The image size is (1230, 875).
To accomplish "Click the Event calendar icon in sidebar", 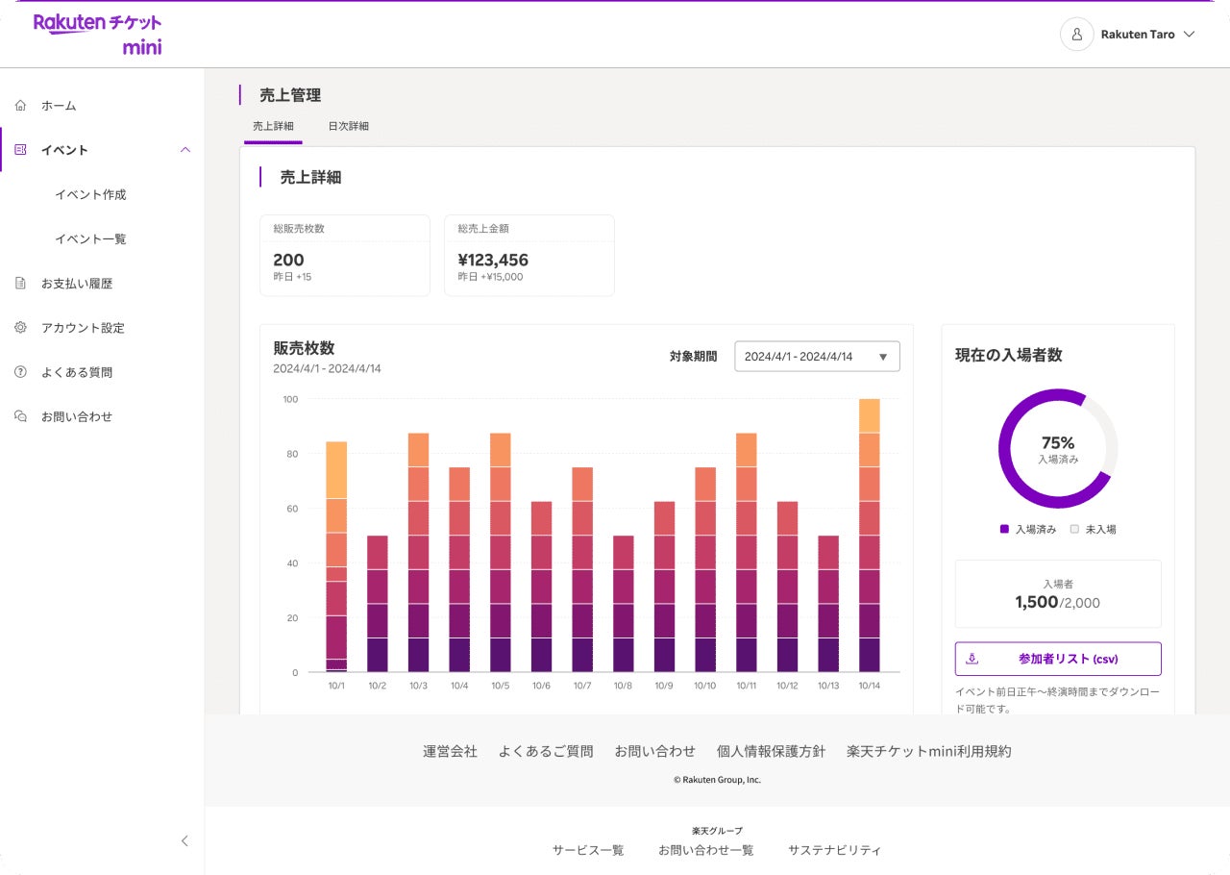I will pyautogui.click(x=20, y=150).
